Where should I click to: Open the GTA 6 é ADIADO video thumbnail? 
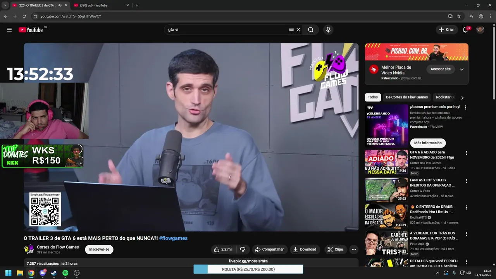(386, 162)
